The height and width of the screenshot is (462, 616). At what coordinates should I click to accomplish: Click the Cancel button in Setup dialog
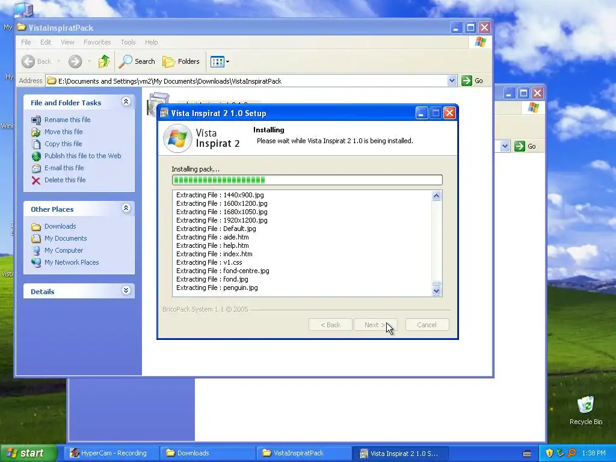pyautogui.click(x=427, y=325)
